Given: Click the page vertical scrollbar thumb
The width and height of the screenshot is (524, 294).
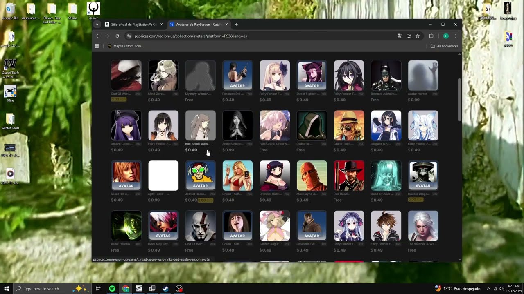Looking at the screenshot, I should coord(459,100).
